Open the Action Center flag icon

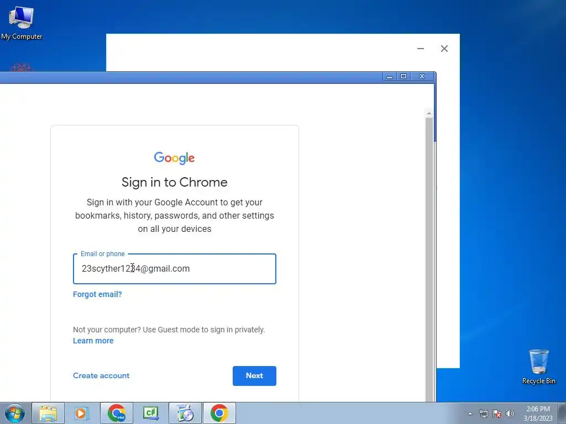[497, 414]
